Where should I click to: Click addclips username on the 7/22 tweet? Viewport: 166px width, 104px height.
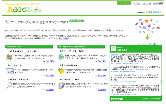114,86
